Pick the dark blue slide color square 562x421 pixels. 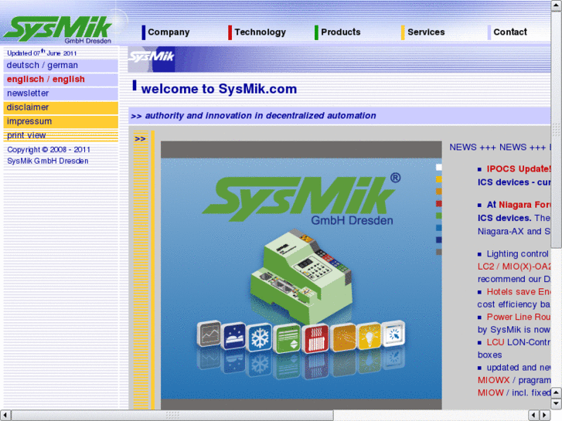pos(439,239)
